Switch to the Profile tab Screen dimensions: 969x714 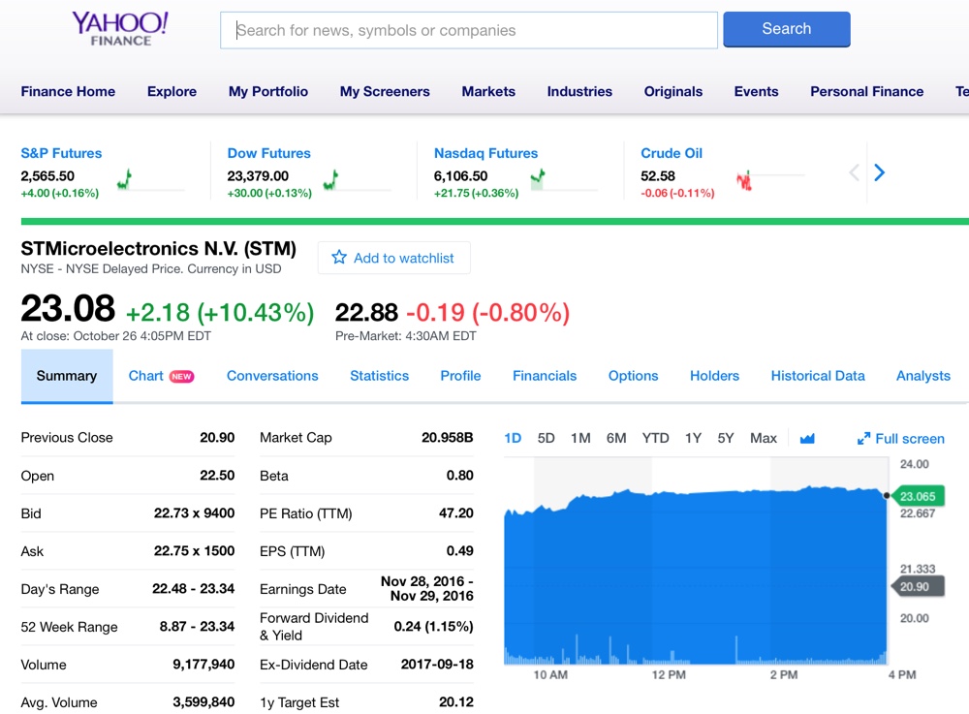point(460,376)
